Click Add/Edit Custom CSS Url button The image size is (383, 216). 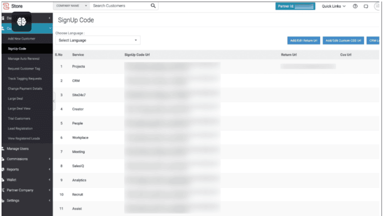click(343, 40)
